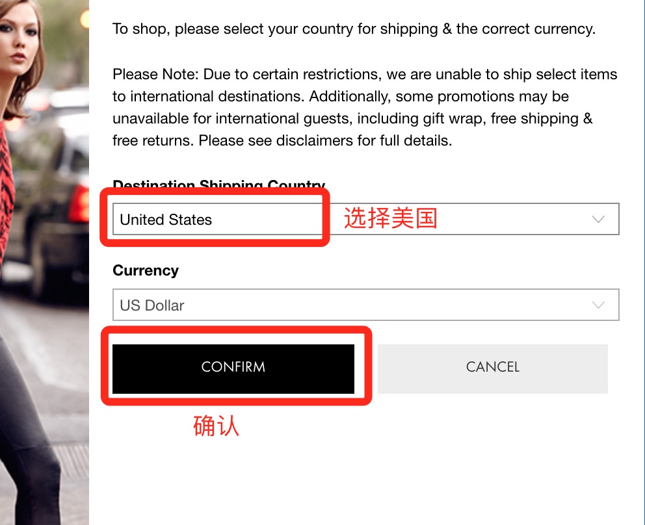This screenshot has height=525, width=645.
Task: Click the Destination Shipping Country label
Action: [x=218, y=185]
